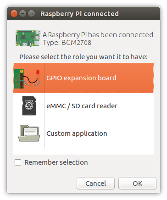Maximize the Raspberry Pi connected window

(x=31, y=14)
